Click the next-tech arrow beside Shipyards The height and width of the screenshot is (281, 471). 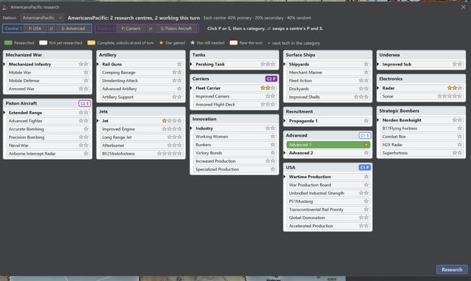(284, 64)
